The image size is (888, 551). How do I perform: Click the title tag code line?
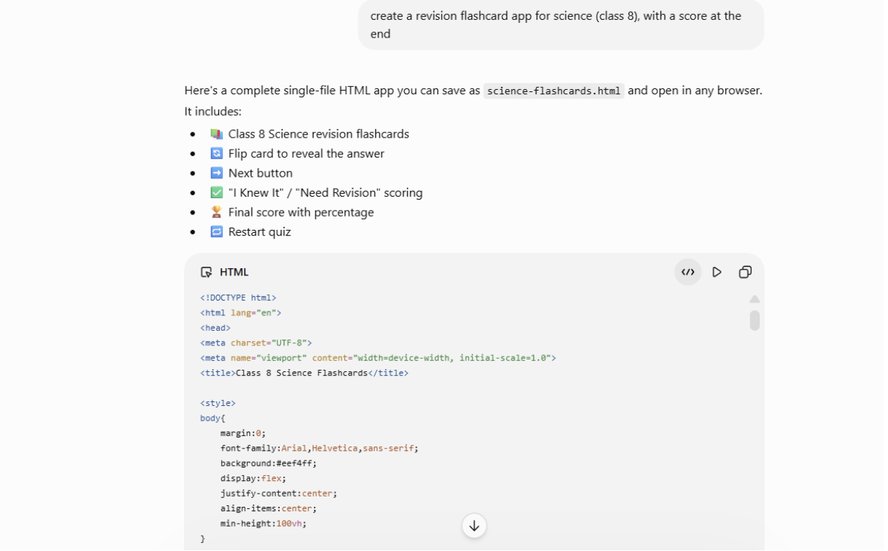click(x=304, y=373)
